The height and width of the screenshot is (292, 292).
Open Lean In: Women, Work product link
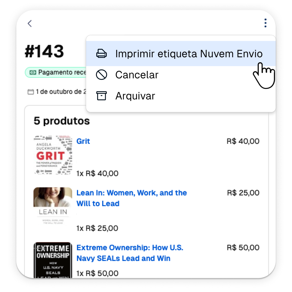point(131,198)
